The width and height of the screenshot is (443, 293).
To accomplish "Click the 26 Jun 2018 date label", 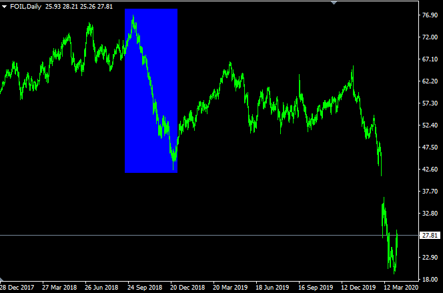I will (101, 288).
